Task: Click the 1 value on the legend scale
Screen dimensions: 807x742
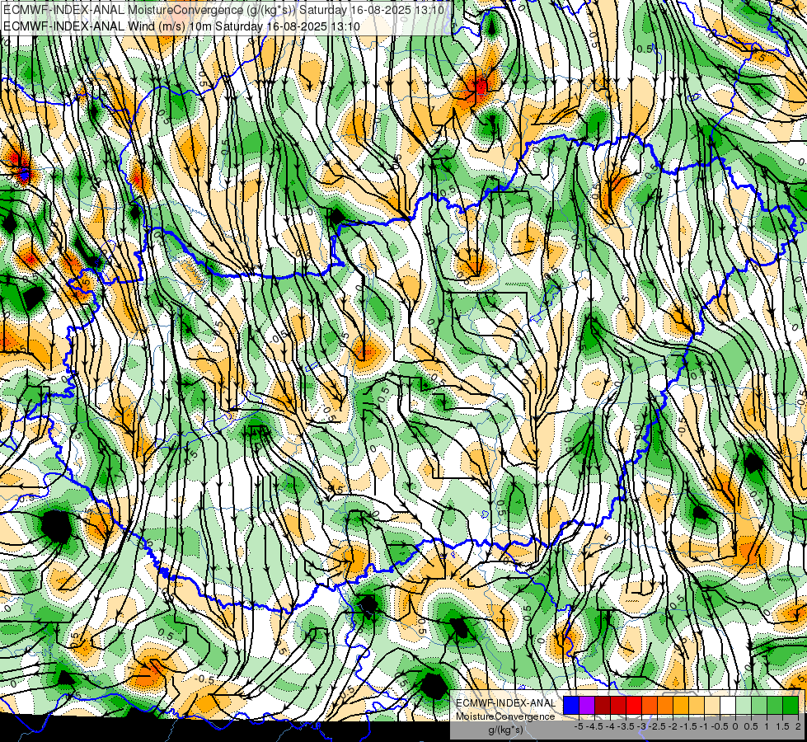Action: [x=767, y=726]
